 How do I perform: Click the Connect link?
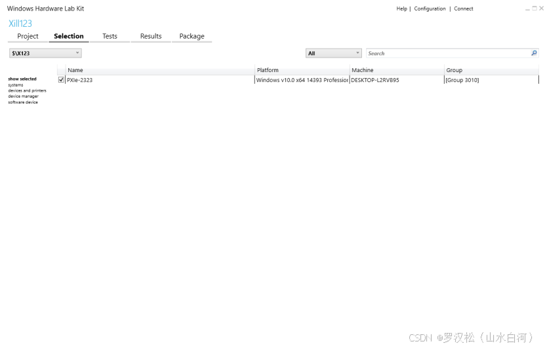pos(463,9)
